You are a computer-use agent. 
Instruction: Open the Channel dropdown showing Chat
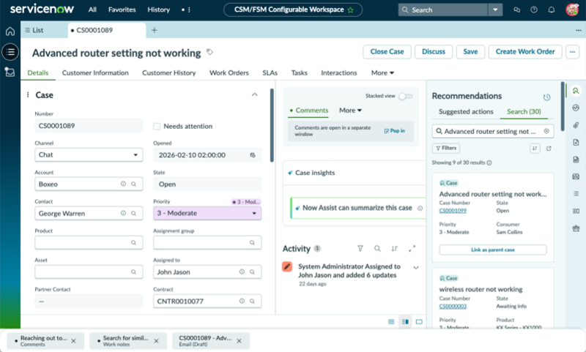(x=89, y=155)
